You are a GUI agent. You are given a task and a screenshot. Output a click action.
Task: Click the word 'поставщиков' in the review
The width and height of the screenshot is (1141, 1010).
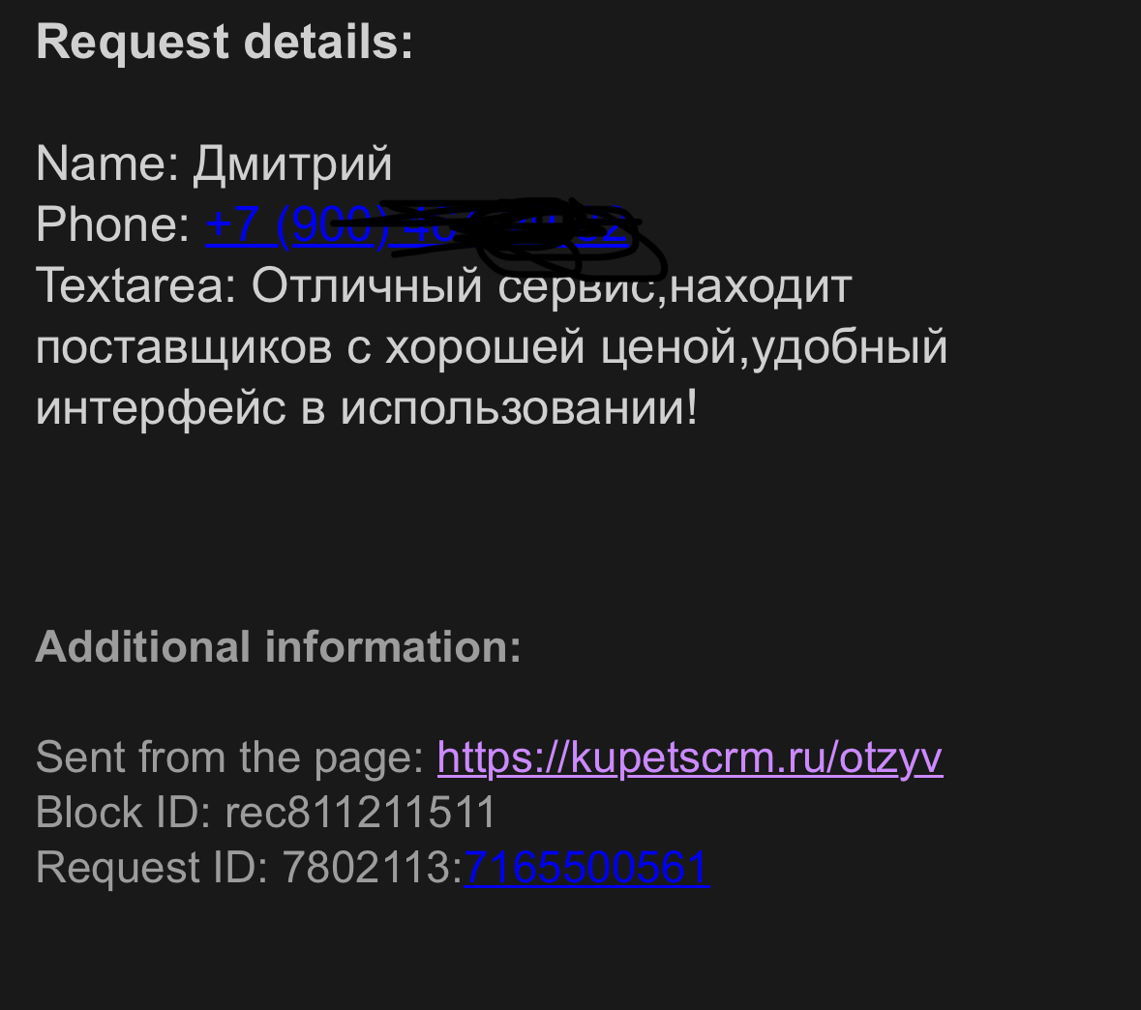click(183, 348)
